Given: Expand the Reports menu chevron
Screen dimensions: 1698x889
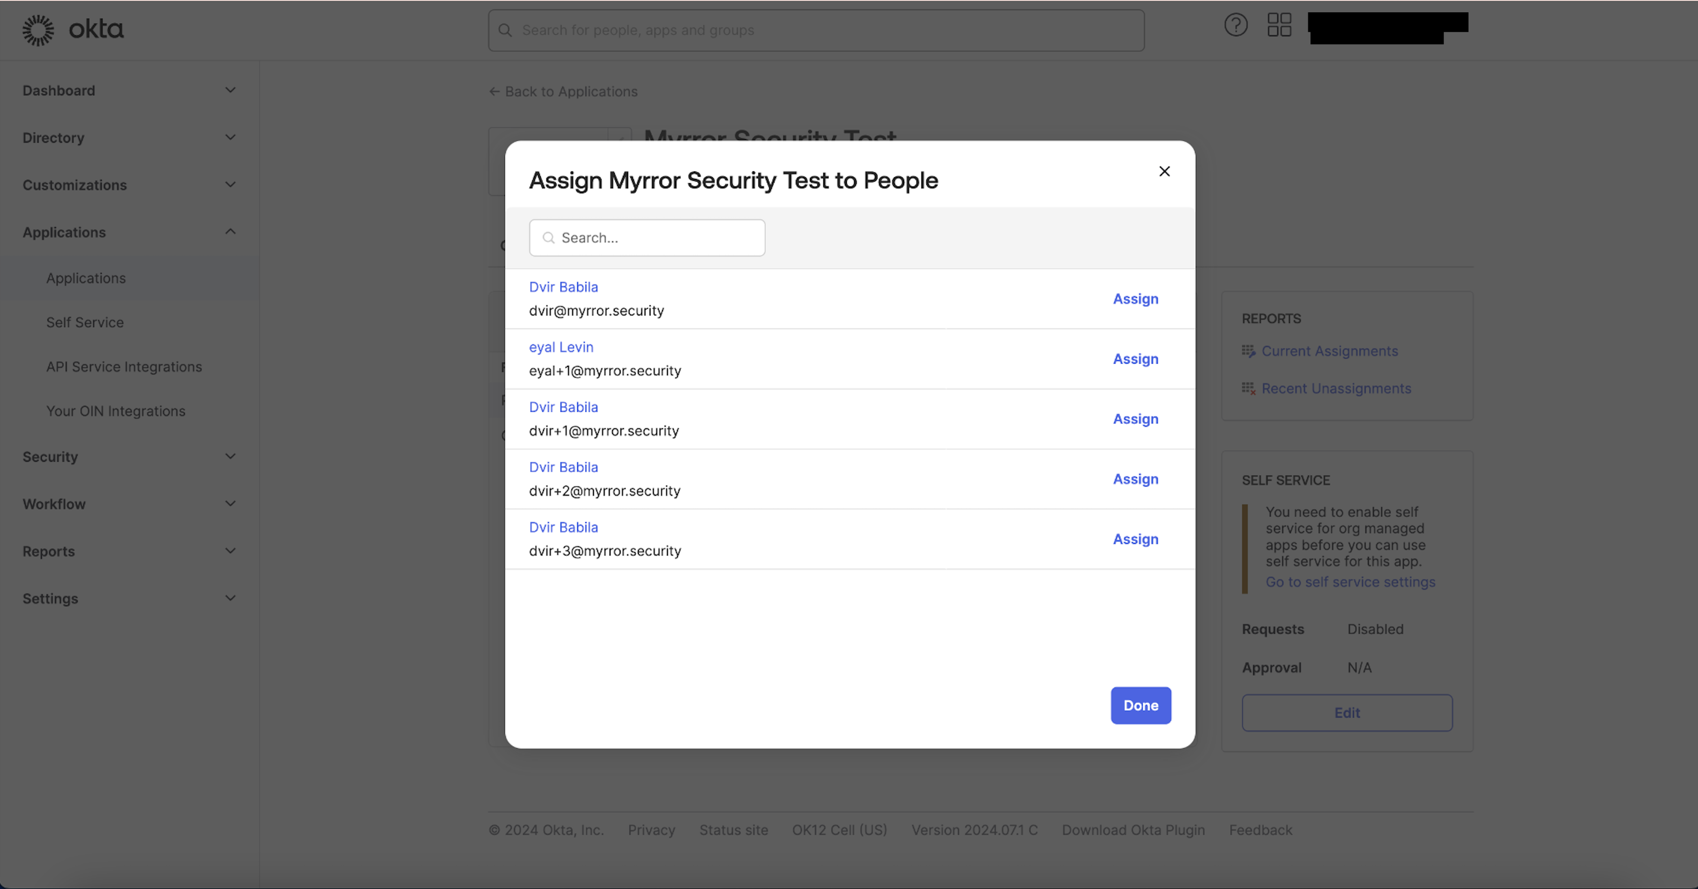Looking at the screenshot, I should tap(230, 551).
